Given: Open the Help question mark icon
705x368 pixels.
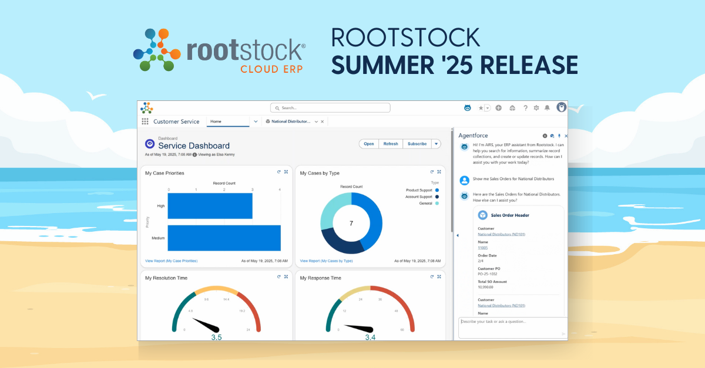Looking at the screenshot, I should [x=525, y=108].
